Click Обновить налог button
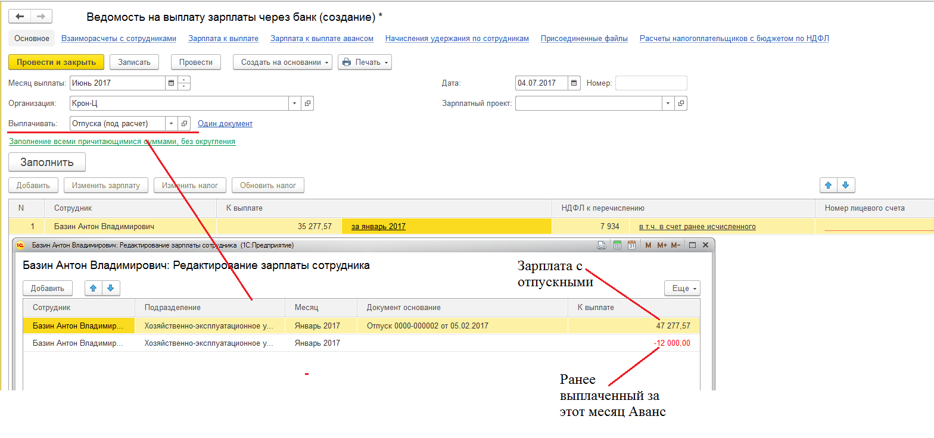The height and width of the screenshot is (438, 934). pos(268,186)
